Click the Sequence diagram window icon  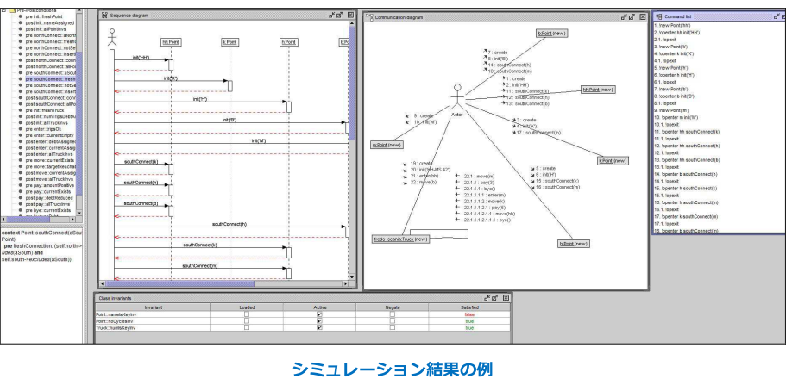(x=104, y=16)
